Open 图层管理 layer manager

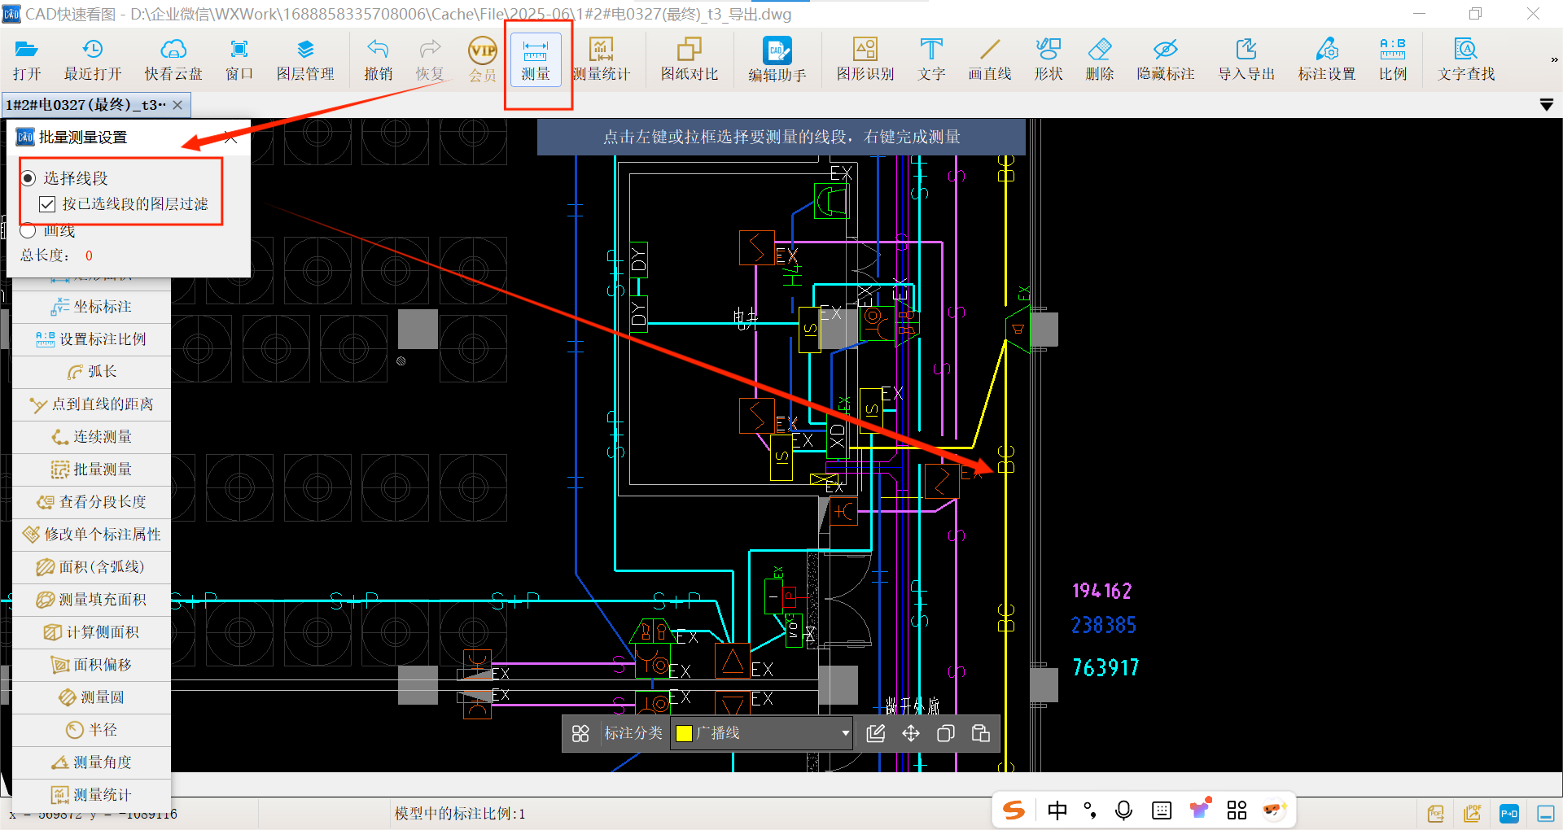(305, 59)
